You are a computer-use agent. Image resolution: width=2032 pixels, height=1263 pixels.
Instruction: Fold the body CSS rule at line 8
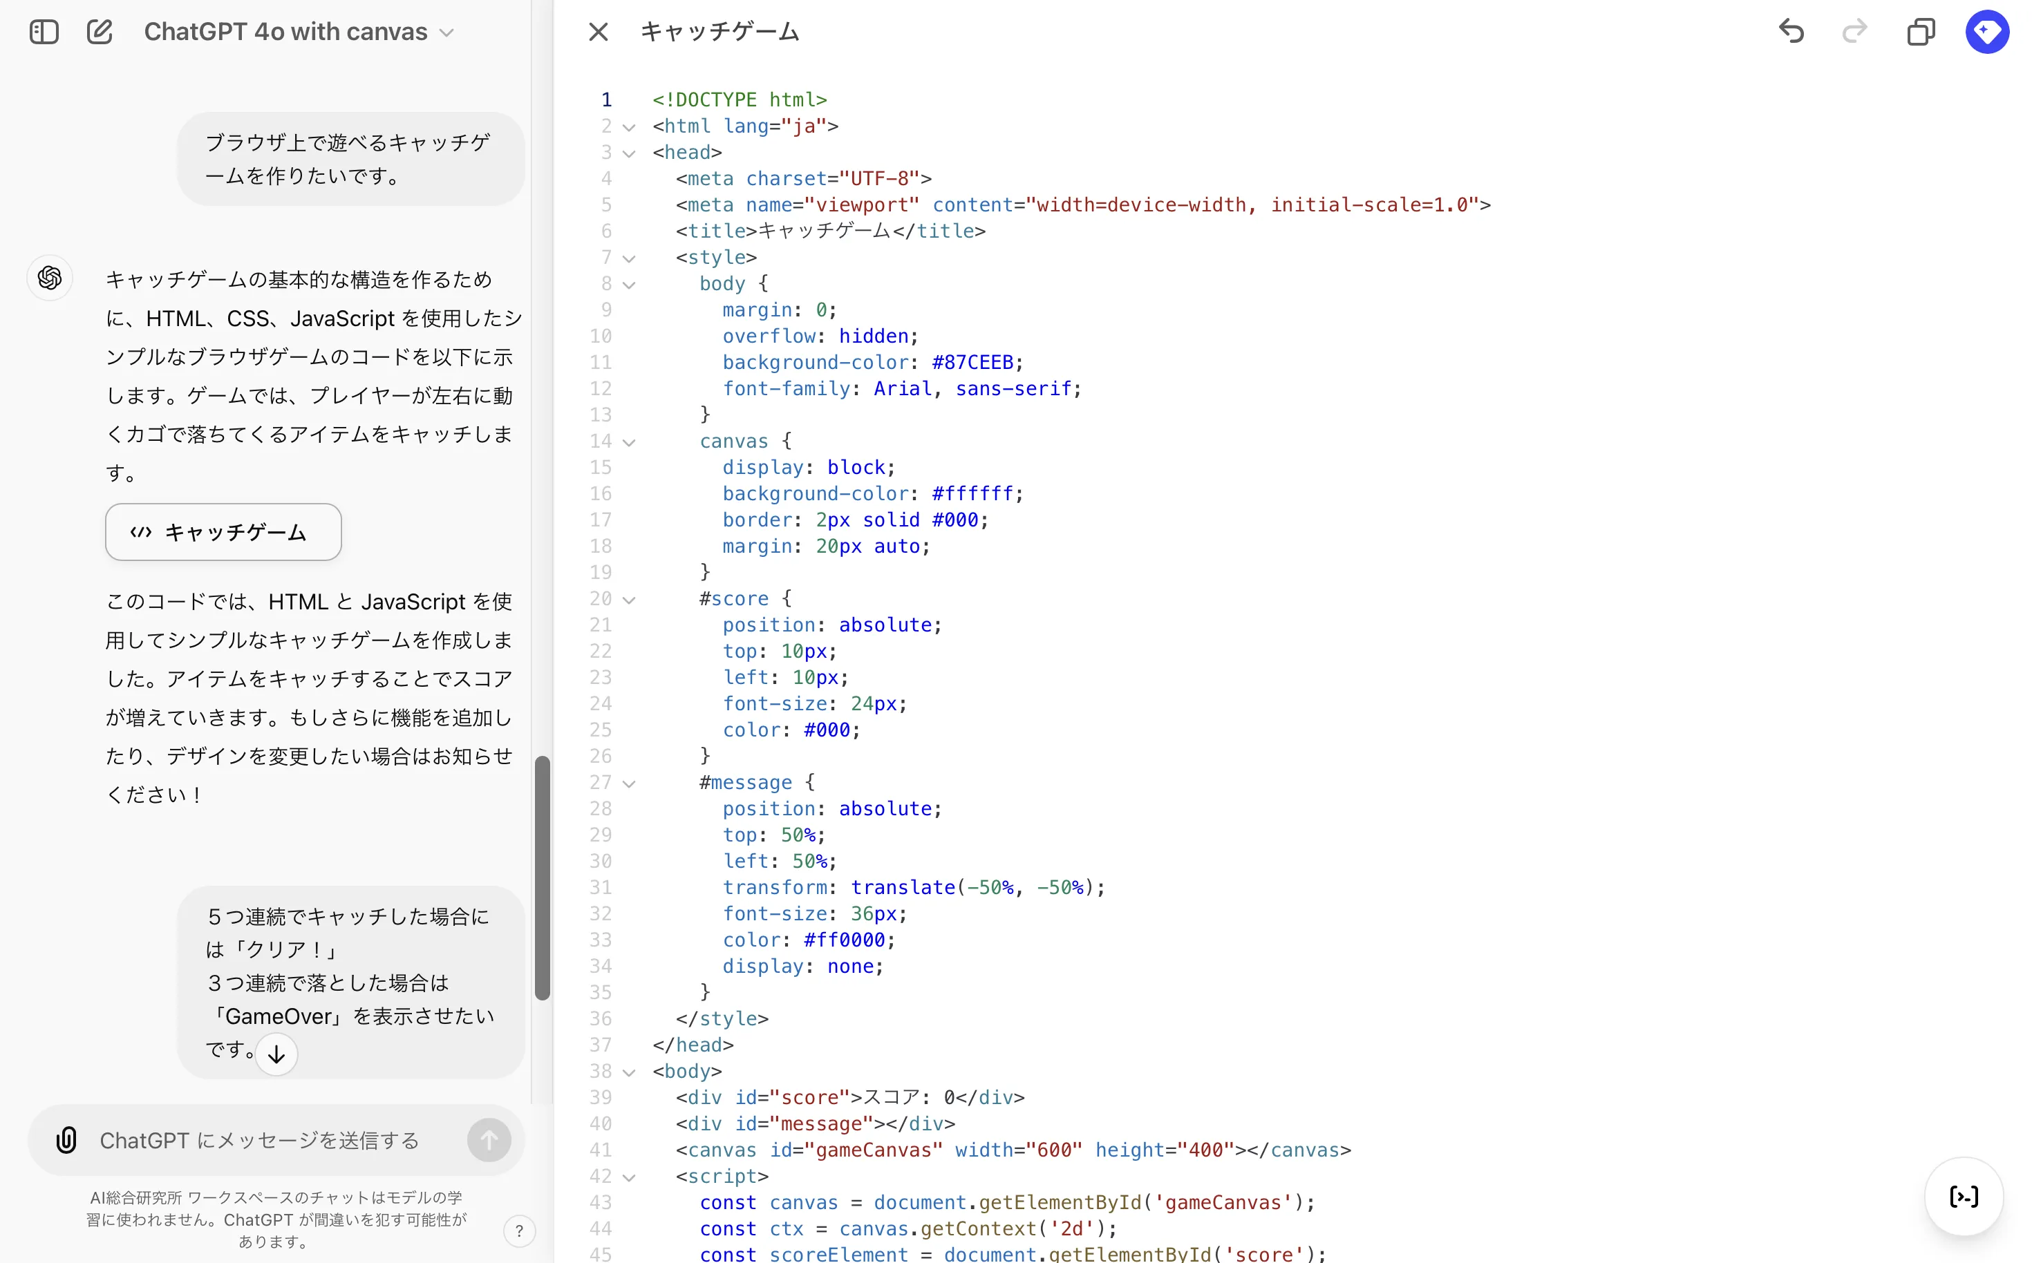click(x=630, y=284)
